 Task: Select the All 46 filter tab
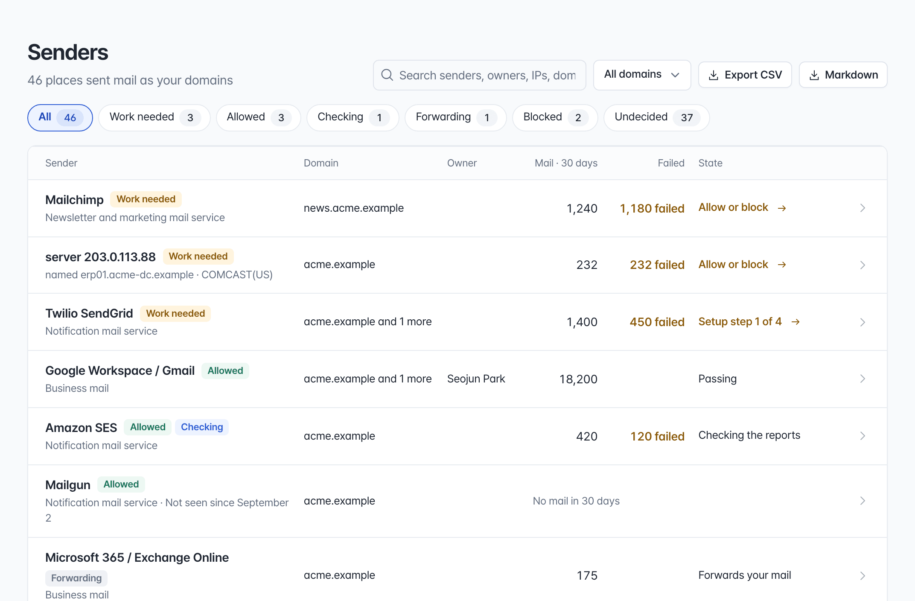[x=60, y=117]
